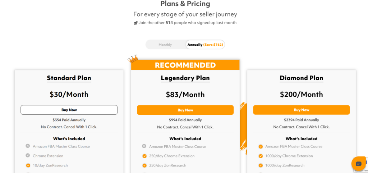Click Standard Plan's 10/day ZonResearch check icon

pyautogui.click(x=28, y=165)
